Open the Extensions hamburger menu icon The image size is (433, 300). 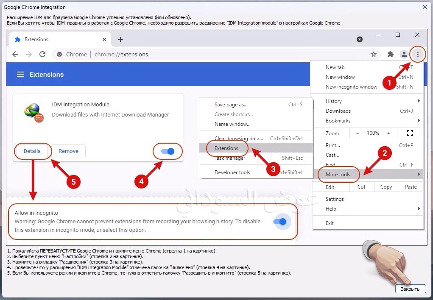[20, 74]
